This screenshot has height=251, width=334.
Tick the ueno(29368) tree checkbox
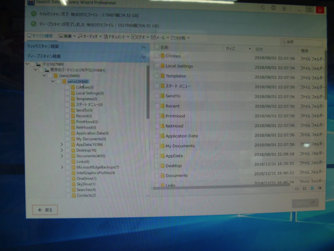(x=59, y=81)
